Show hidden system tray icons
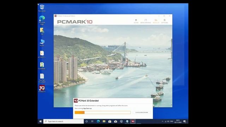Screen dimensions: 226x127 pyautogui.click(x=162, y=121)
